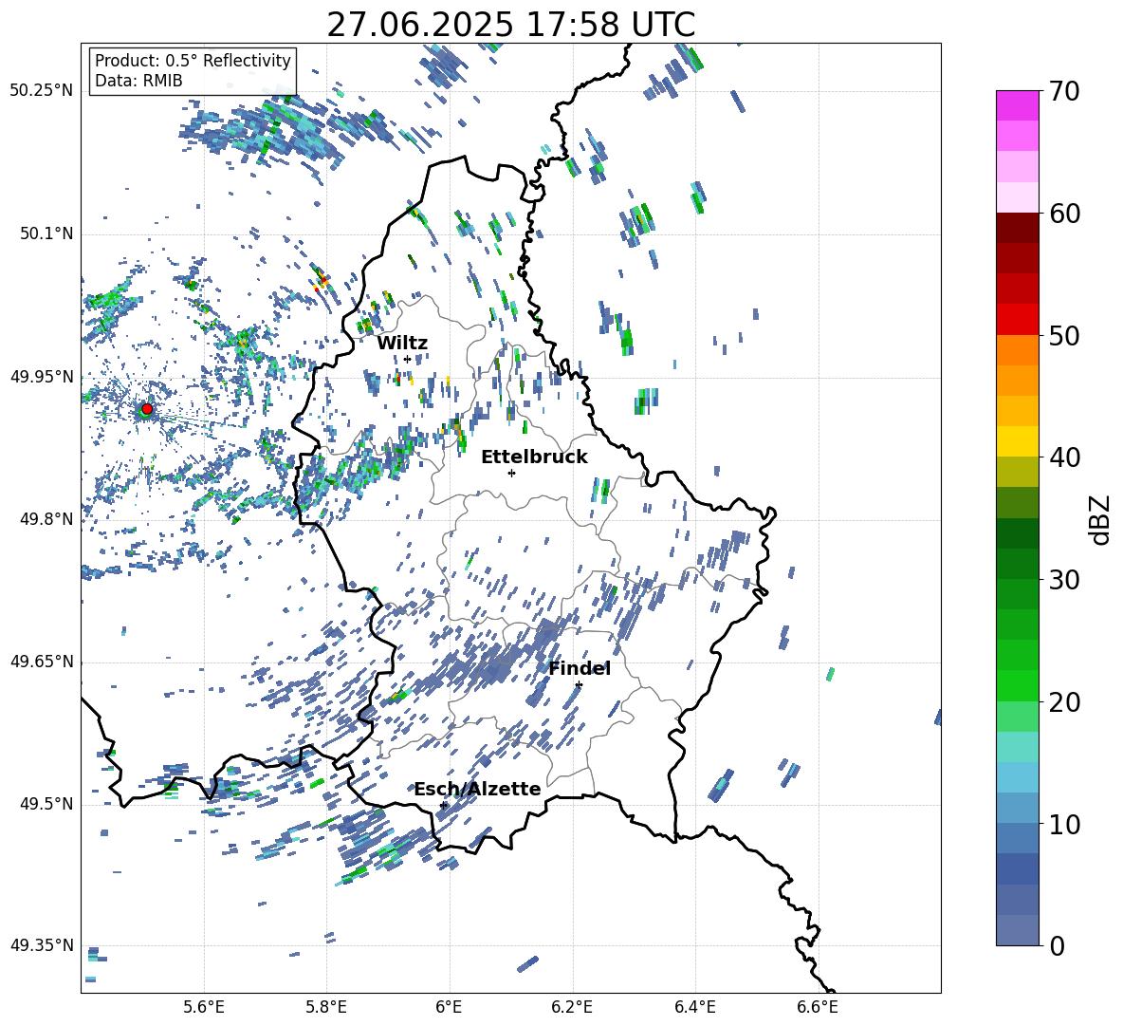Click the 49.35°N latitude label
Viewport: 1123px width, 1026px height.
tap(42, 945)
